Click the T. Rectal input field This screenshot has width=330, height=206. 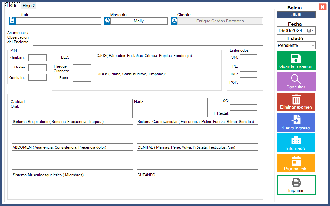(x=243, y=114)
